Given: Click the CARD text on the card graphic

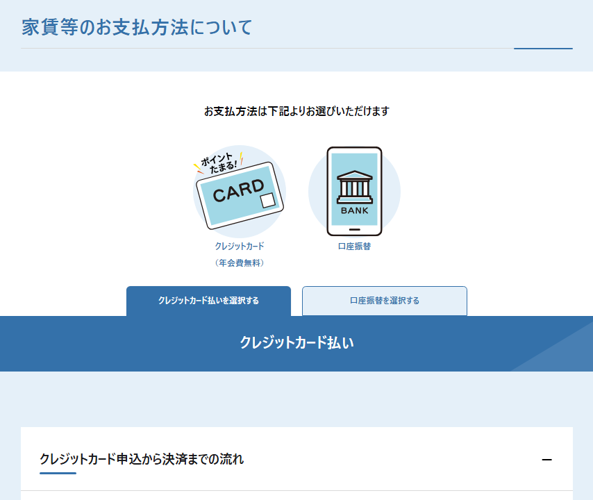Looking at the screenshot, I should point(238,190).
